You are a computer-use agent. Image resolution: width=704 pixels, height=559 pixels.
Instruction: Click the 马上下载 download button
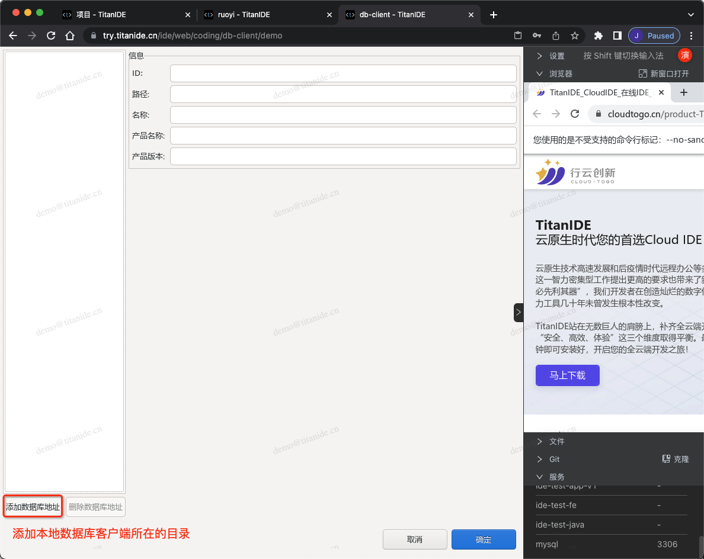click(x=567, y=375)
